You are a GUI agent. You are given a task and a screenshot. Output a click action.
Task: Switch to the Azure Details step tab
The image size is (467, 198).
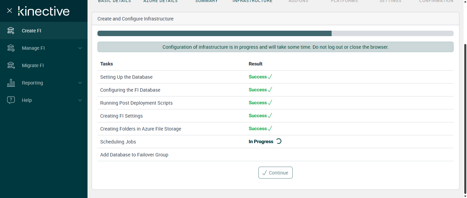coord(160,1)
